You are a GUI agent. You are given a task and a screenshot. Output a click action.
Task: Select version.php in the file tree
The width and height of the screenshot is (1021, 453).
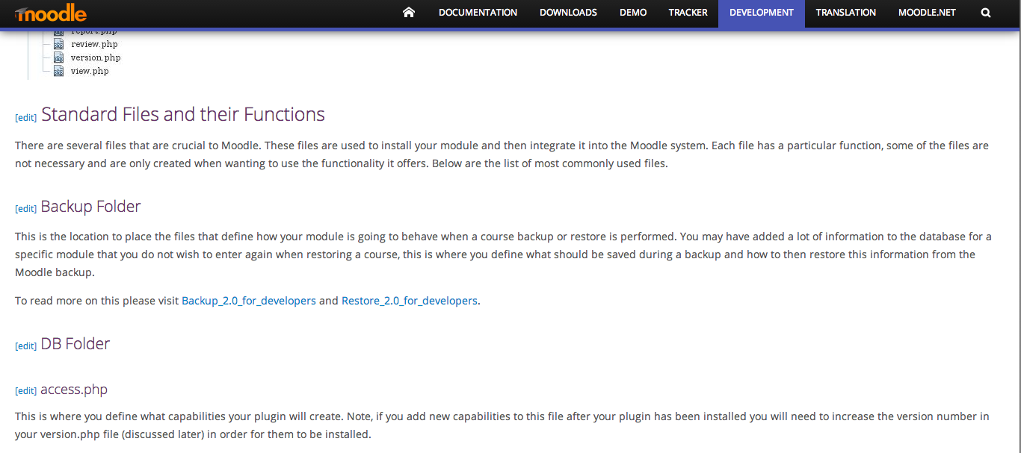tap(96, 57)
